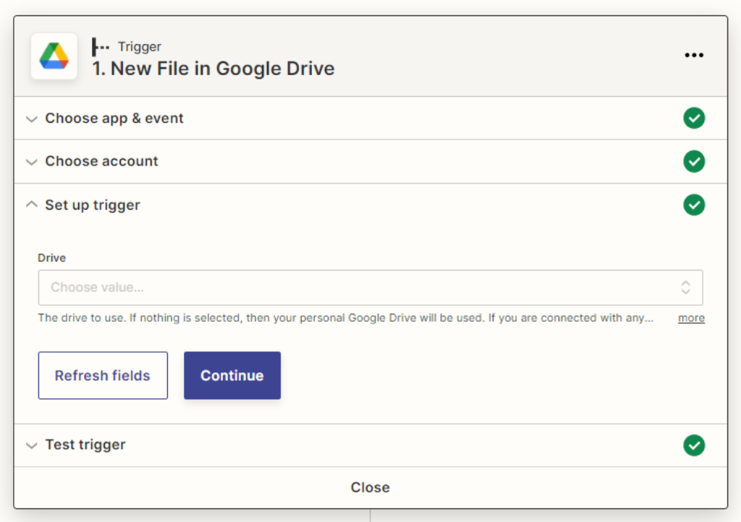
Task: Click the Drive help description text
Action: [x=345, y=318]
